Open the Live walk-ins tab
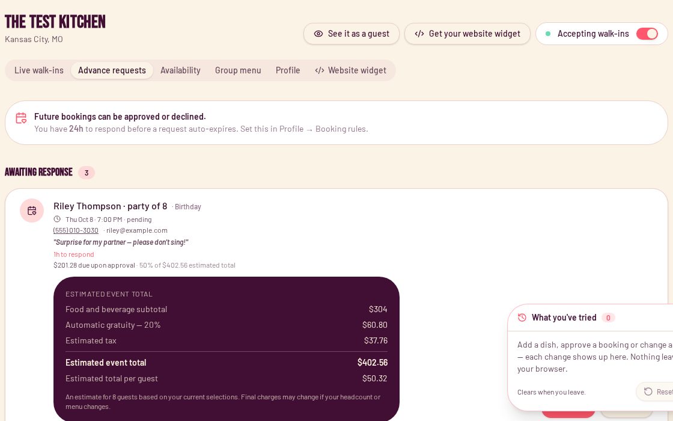 pyautogui.click(x=38, y=70)
